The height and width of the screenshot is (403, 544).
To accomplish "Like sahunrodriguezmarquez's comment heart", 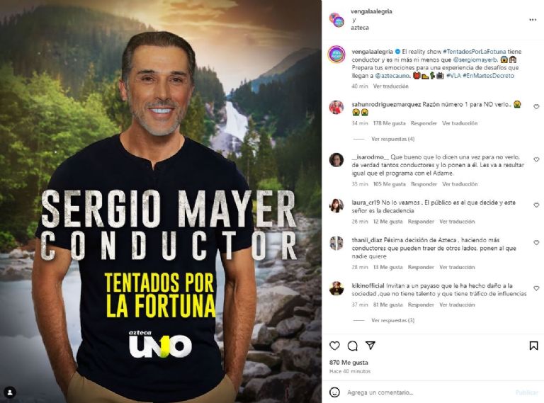I will [x=536, y=107].
